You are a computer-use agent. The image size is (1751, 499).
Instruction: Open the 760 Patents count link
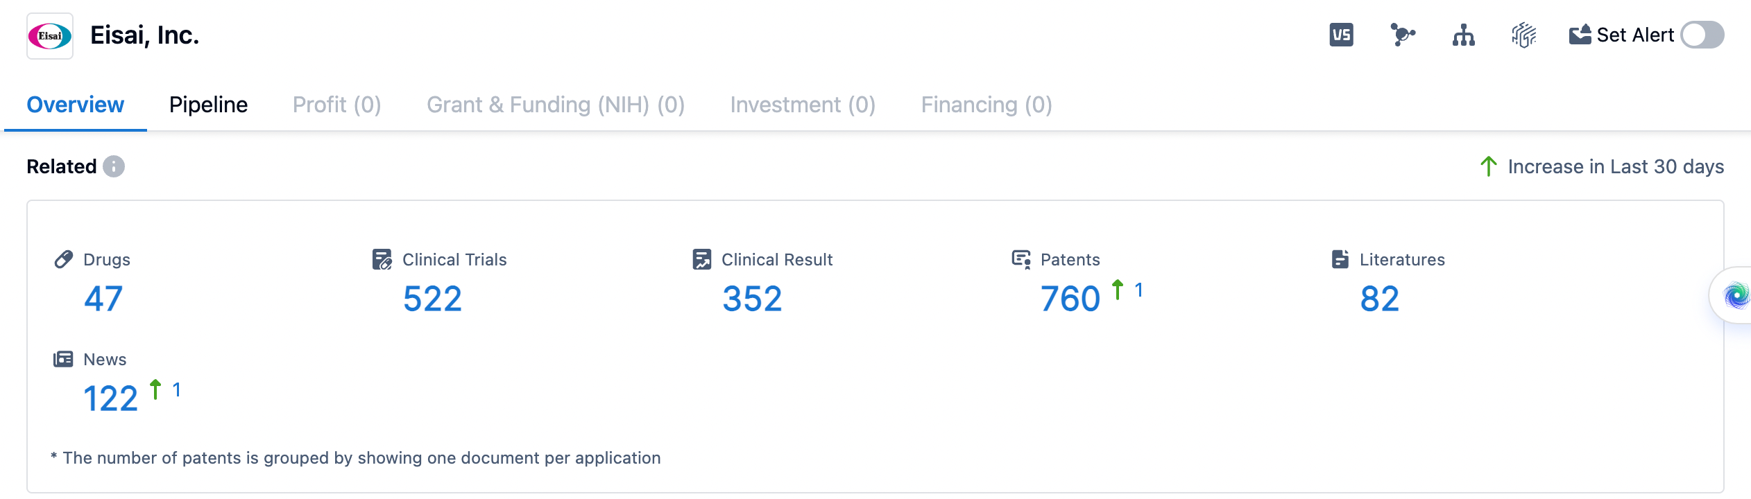tap(1070, 299)
